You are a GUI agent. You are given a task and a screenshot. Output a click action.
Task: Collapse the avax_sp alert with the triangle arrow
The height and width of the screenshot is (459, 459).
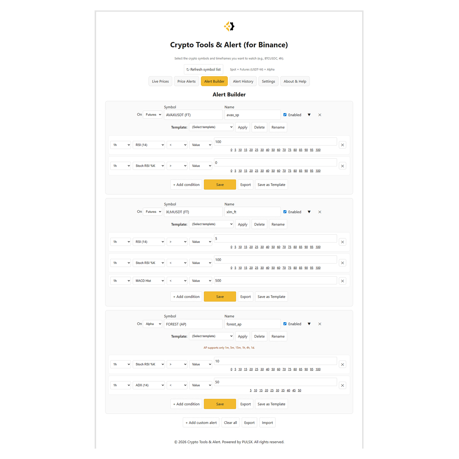point(309,115)
